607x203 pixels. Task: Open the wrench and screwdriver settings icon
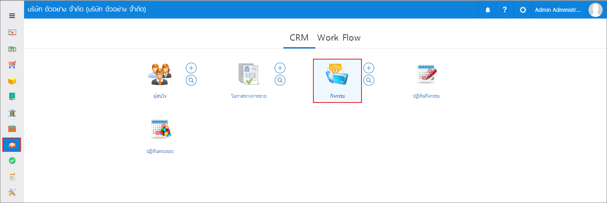click(12, 193)
